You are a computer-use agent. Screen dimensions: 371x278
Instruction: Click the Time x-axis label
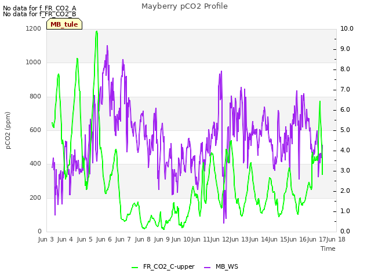point(328,248)
